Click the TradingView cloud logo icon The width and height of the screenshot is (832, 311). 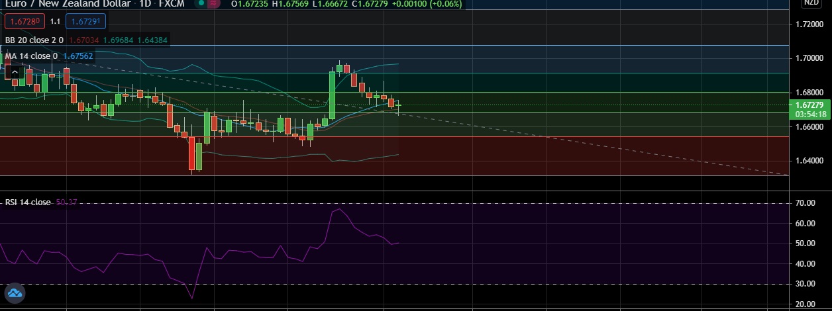pyautogui.click(x=15, y=293)
